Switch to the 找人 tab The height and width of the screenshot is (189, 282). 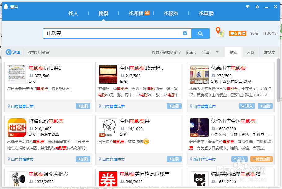73,14
